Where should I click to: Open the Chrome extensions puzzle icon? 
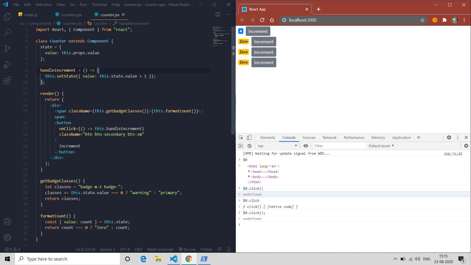tap(444, 20)
